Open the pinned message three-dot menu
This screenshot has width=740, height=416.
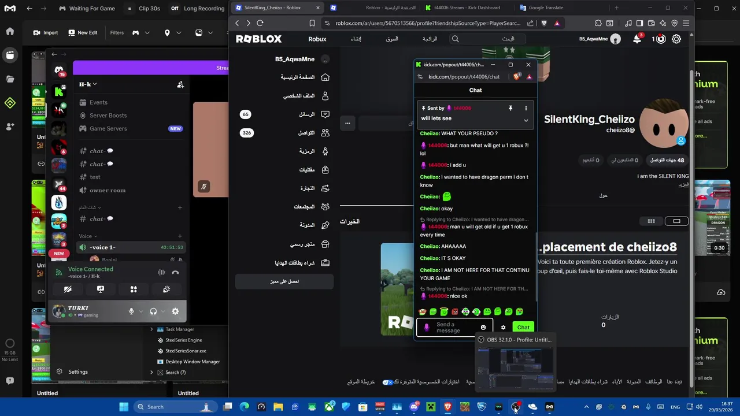click(526, 108)
